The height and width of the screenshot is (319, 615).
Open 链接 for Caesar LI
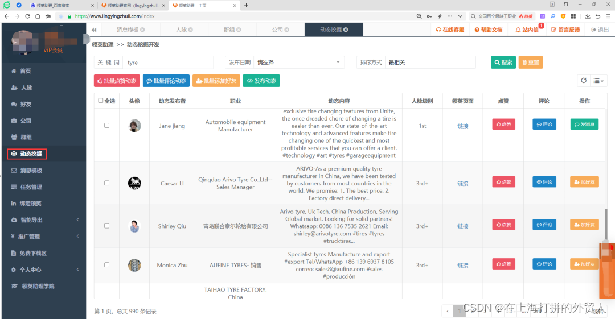coord(463,184)
